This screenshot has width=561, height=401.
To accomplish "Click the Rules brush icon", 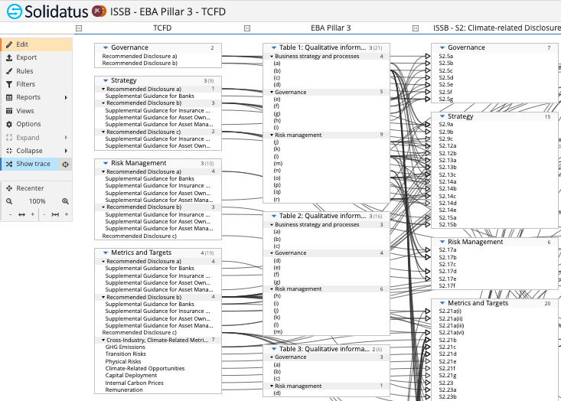I will [9, 71].
